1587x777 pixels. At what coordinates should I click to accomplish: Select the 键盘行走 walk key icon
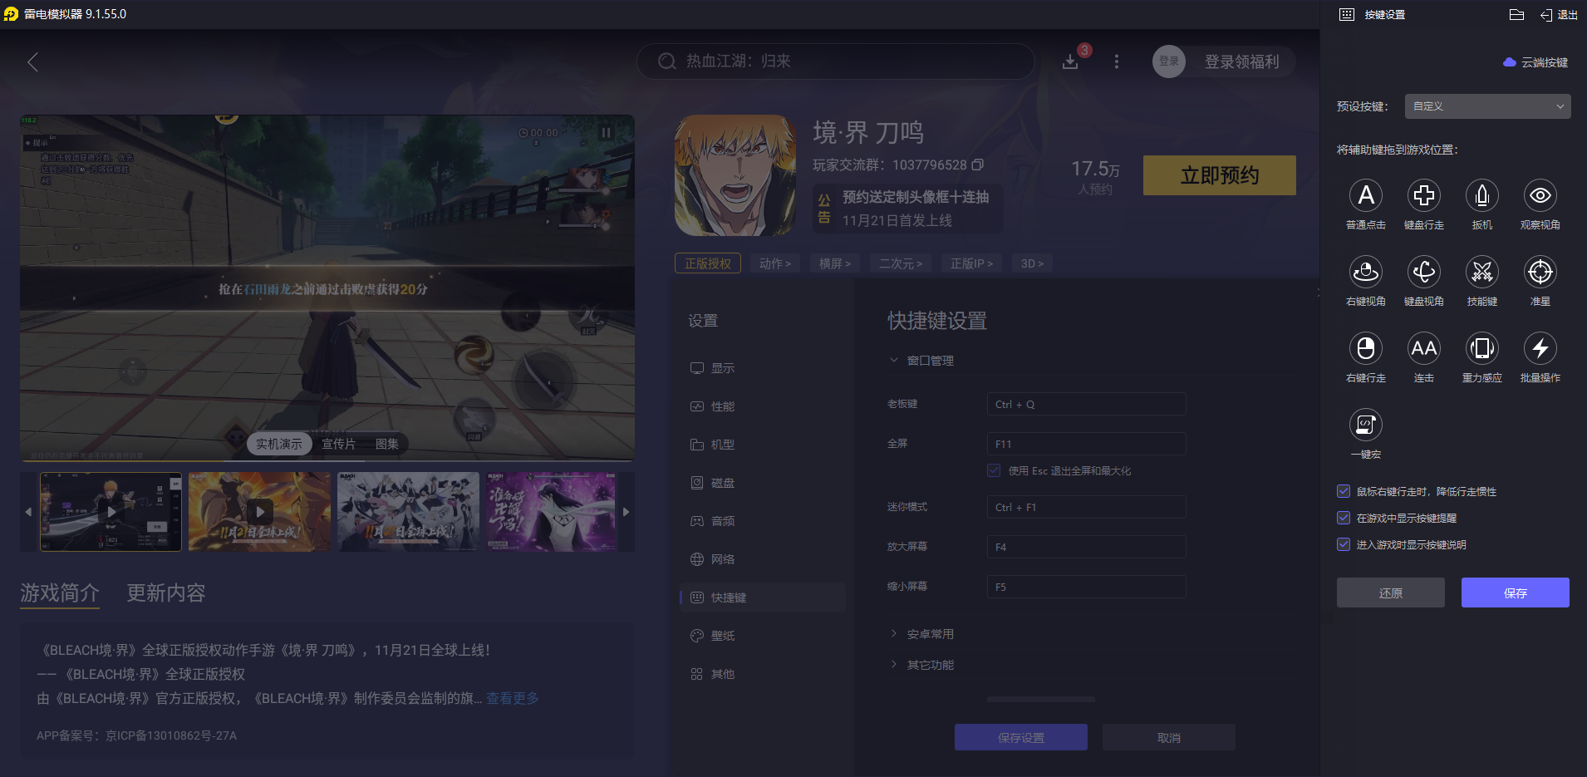coord(1424,196)
